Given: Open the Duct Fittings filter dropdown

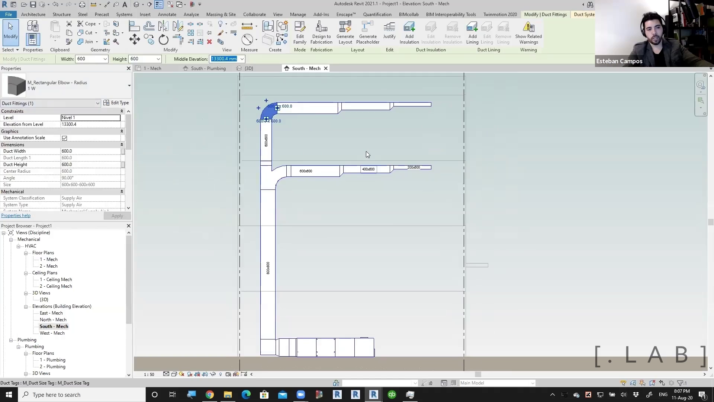Looking at the screenshot, I should 97,103.
